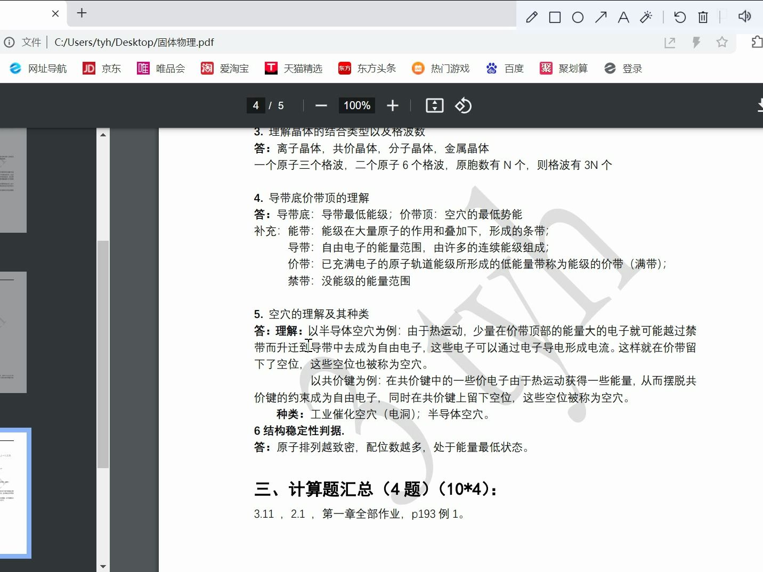This screenshot has height=572, width=763.
Task: Select the middle page thumbnail in sidebar
Action: point(13,332)
